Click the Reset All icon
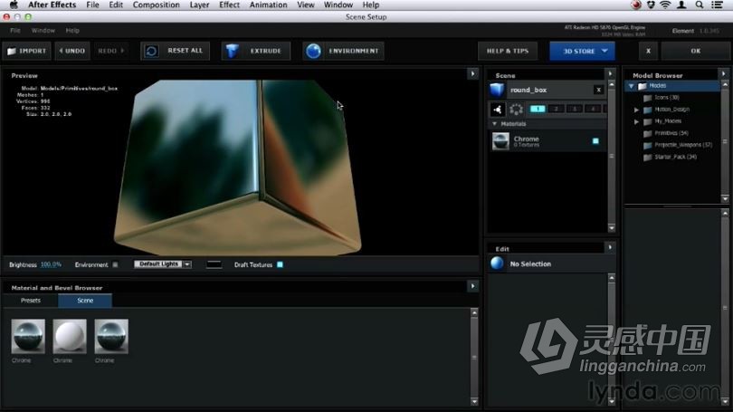The image size is (733, 412). pos(152,51)
